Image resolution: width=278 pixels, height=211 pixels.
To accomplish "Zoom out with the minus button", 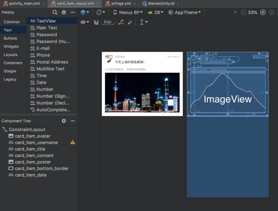I will click(x=243, y=12).
